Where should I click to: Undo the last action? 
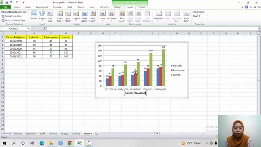coord(11,2)
